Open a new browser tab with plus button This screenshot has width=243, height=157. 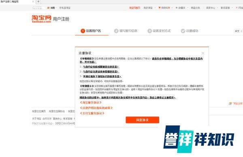pyautogui.click(x=38, y=2)
